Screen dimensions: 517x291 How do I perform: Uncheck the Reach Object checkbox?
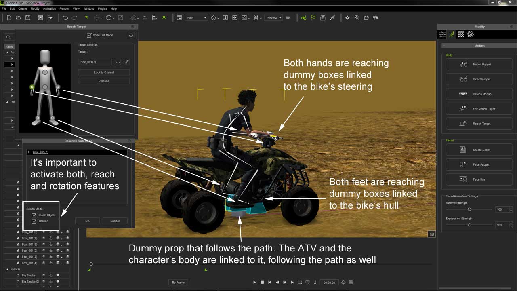click(34, 215)
